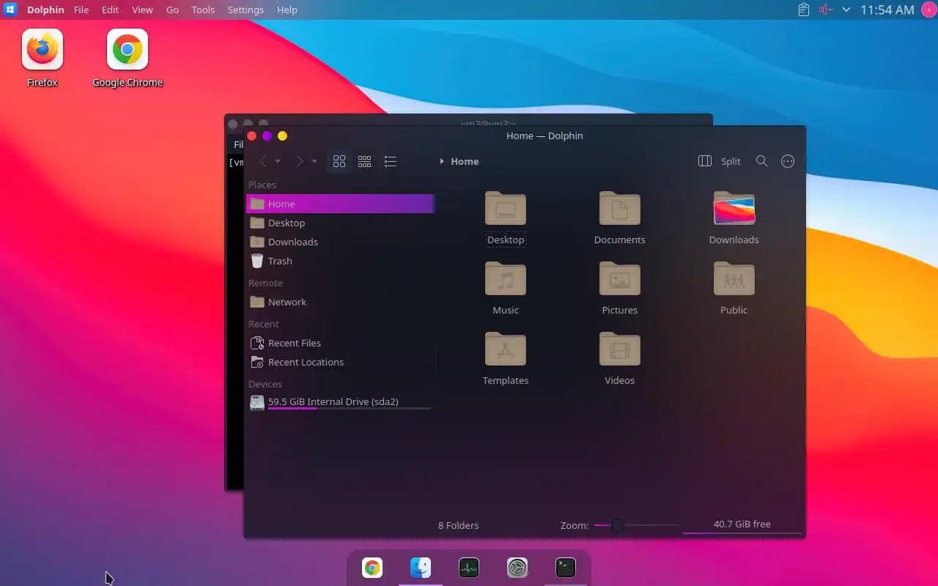This screenshot has height=586, width=938.
Task: Click the 11:54 AM clock
Action: [x=887, y=10]
